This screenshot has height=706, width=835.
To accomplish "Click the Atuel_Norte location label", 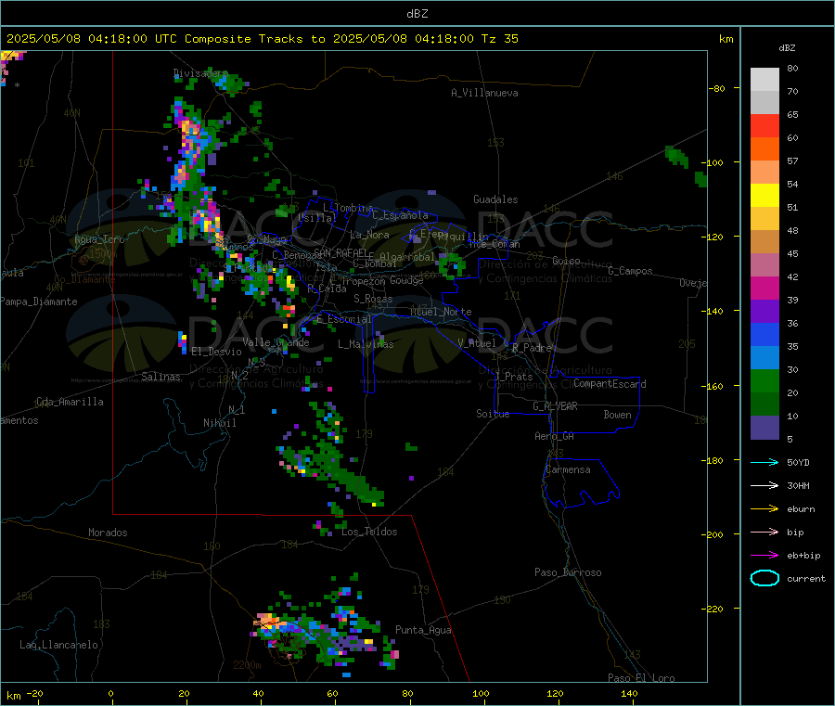I will (x=441, y=312).
